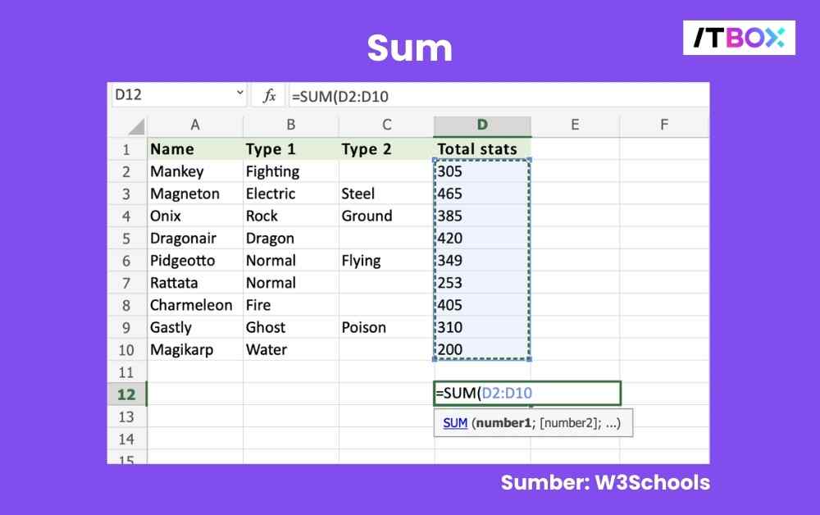Click the Magikarp name cell
Image resolution: width=820 pixels, height=515 pixels.
point(195,349)
